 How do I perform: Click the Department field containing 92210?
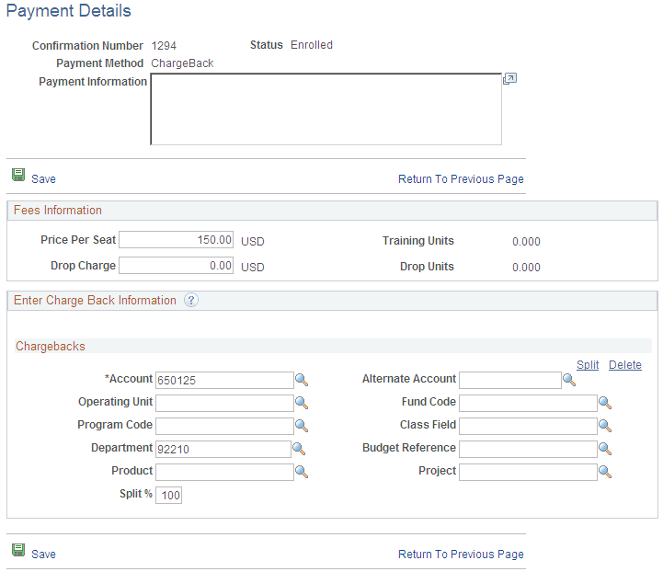[x=223, y=449]
